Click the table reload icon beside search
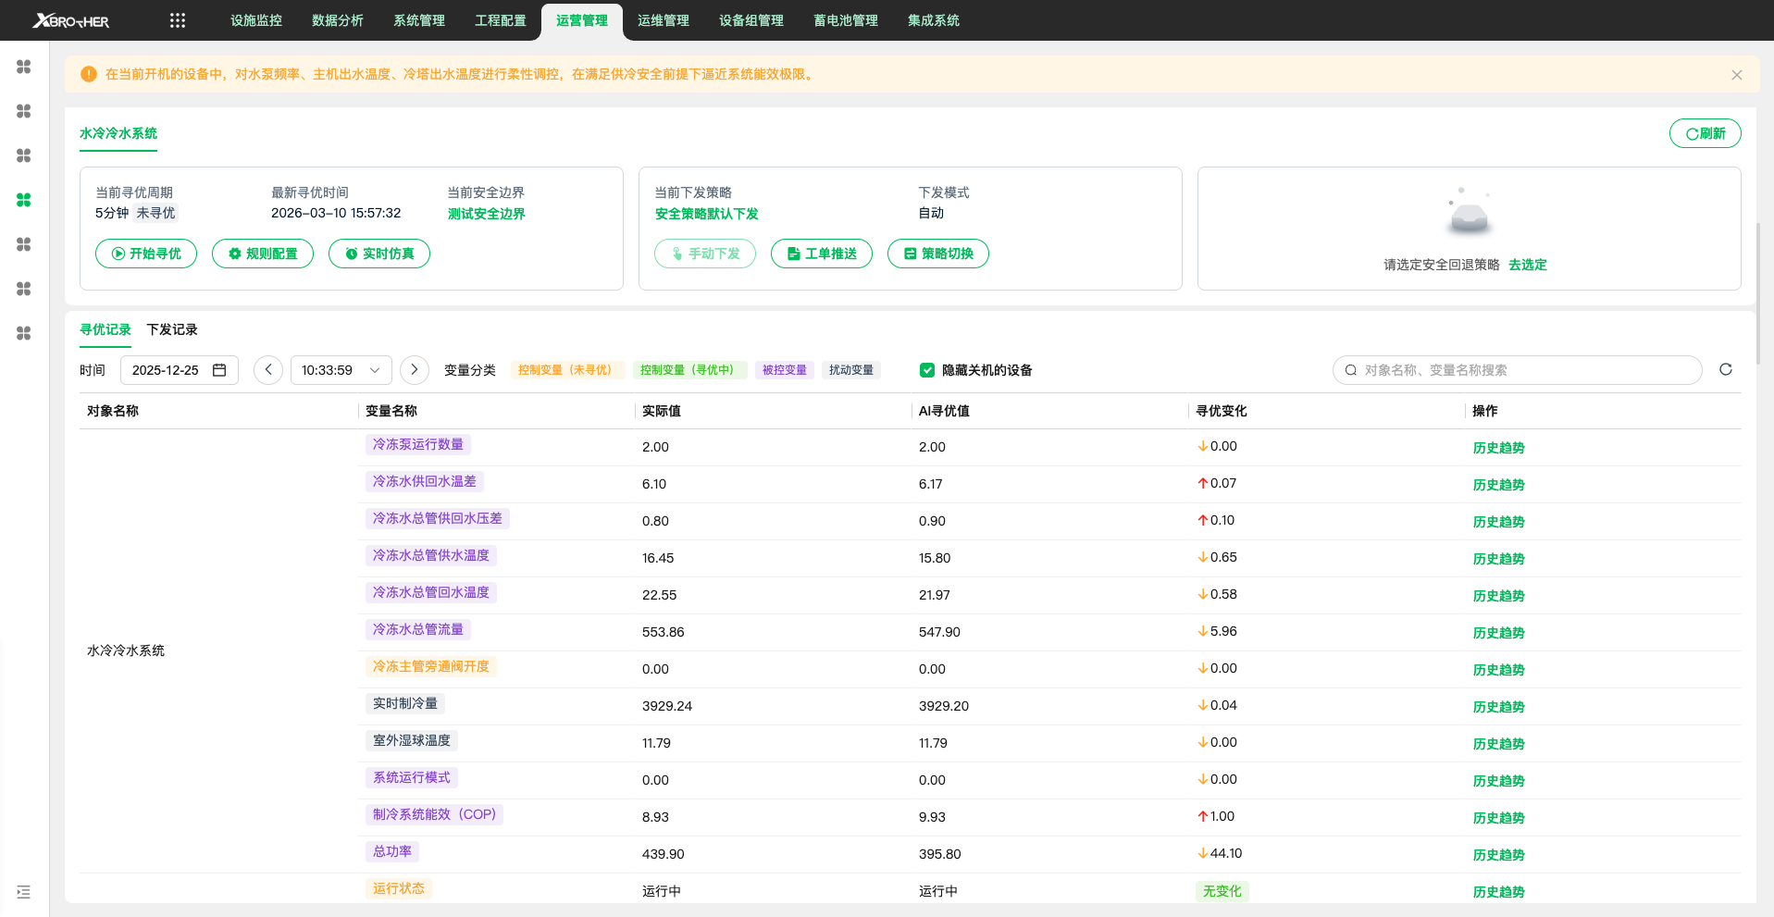Screen dimensions: 1774x917 tap(1725, 370)
